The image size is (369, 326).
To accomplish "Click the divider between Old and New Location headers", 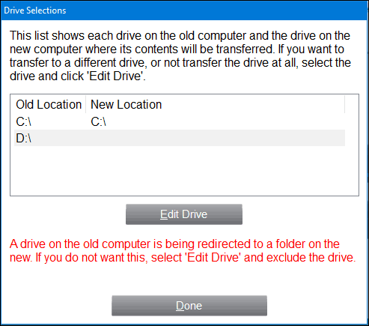I will tap(86, 104).
